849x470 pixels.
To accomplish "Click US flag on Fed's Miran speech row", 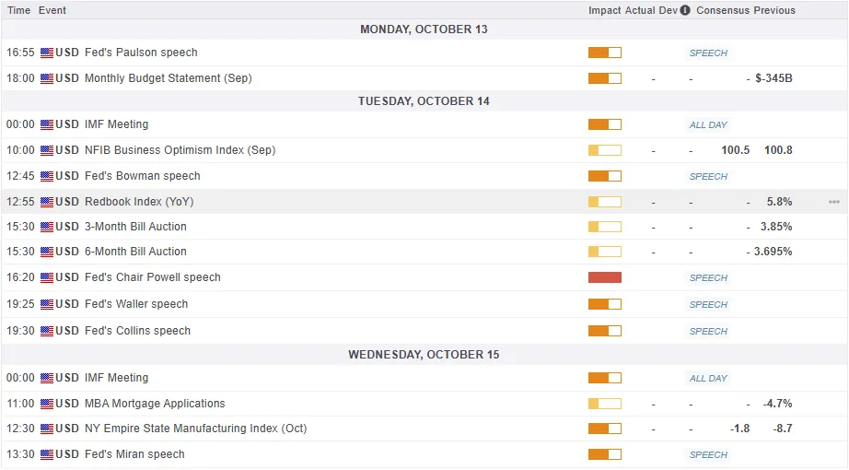I will [x=47, y=454].
